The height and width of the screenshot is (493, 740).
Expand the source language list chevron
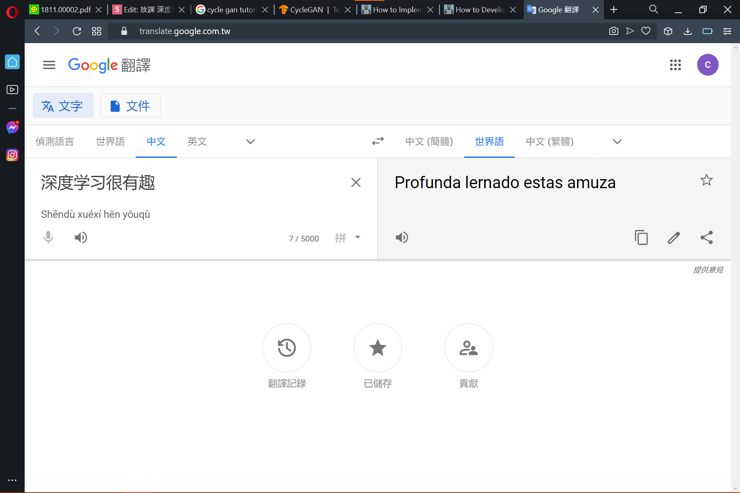pos(250,142)
